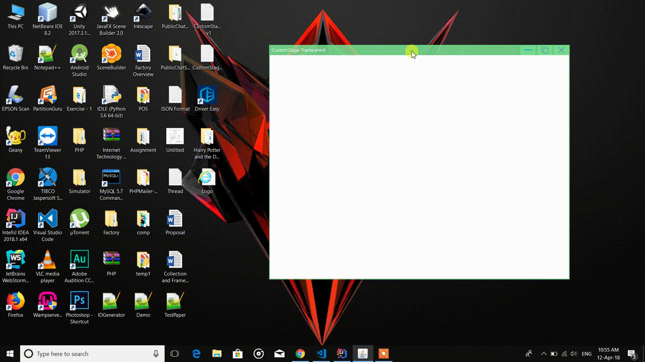The height and width of the screenshot is (362, 645).
Task: Open the Logo Internet Explorer shortcut
Action: point(207,181)
